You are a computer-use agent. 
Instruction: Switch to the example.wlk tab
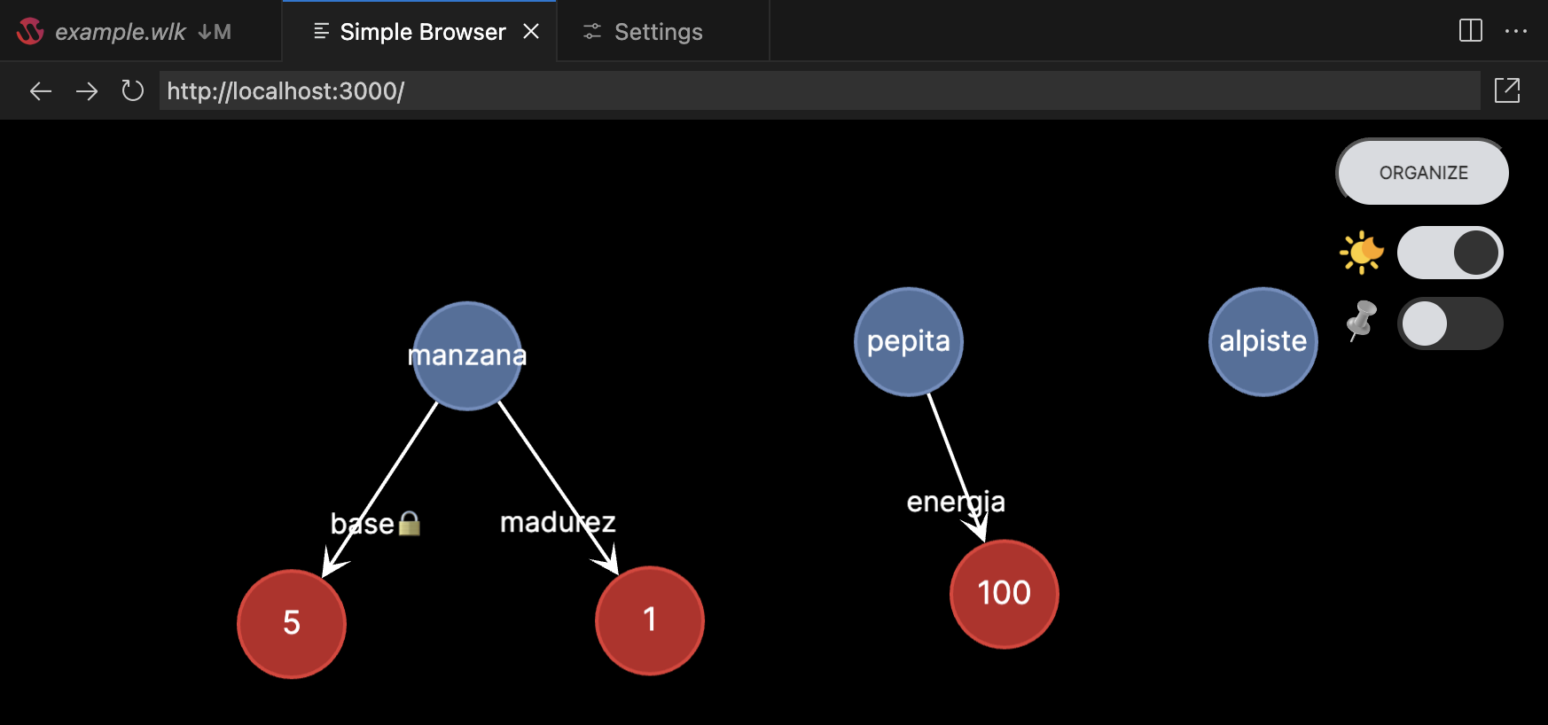pyautogui.click(x=121, y=32)
